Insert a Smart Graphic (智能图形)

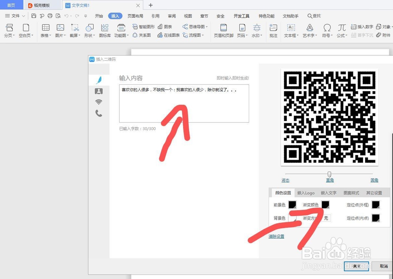tap(143, 27)
